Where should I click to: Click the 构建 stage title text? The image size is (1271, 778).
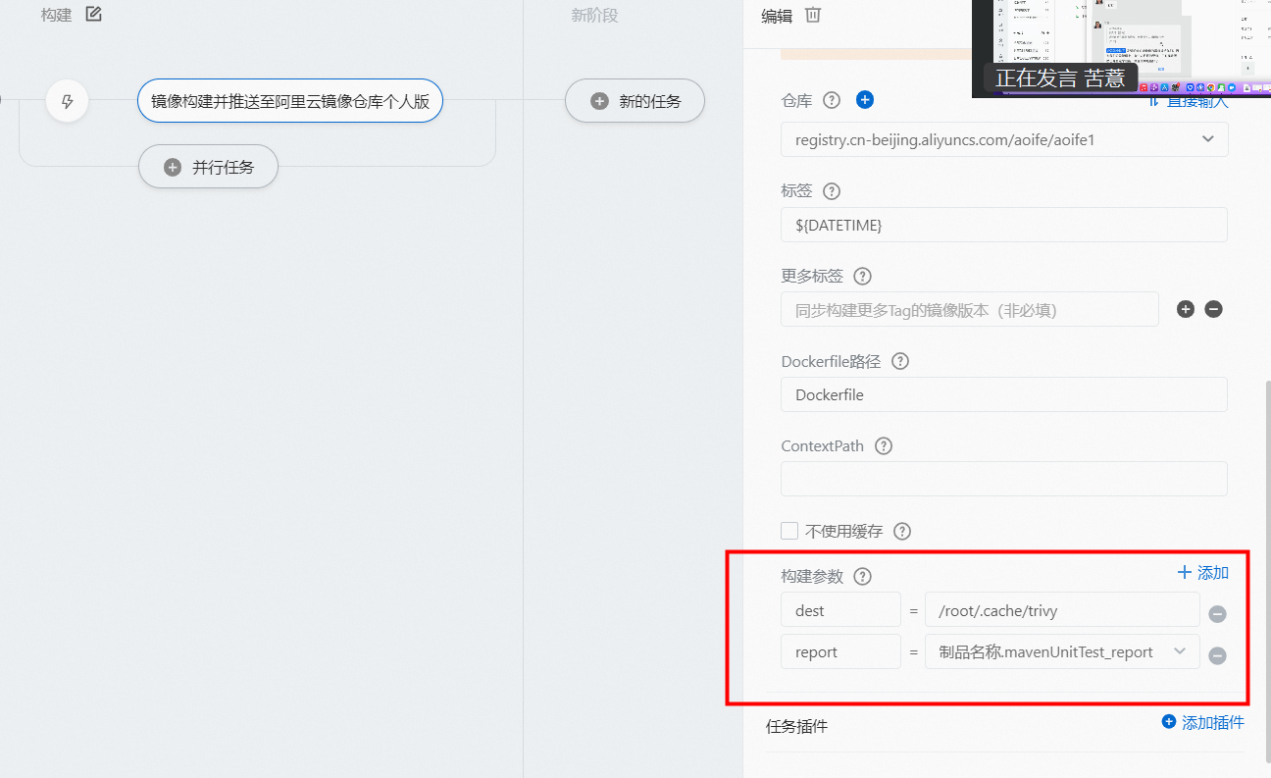pyautogui.click(x=56, y=15)
